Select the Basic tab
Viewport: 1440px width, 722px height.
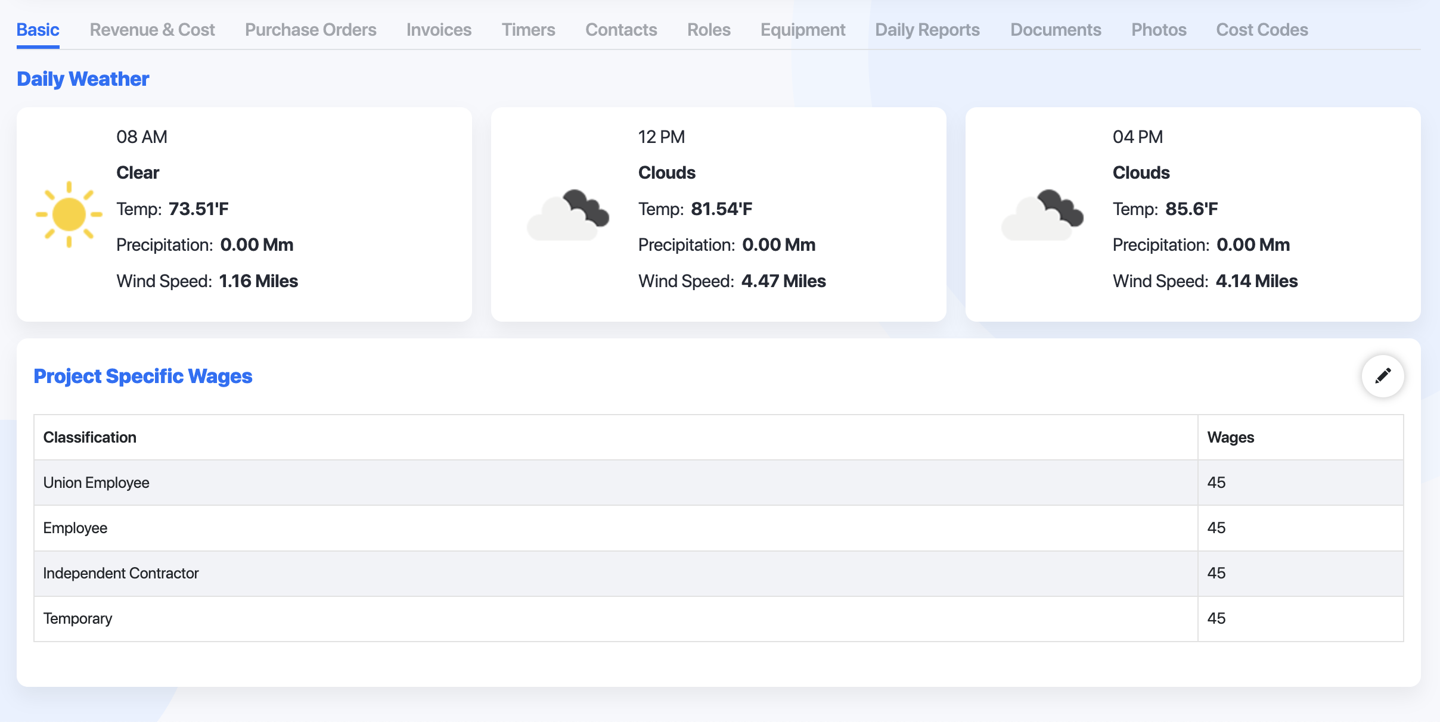click(38, 30)
